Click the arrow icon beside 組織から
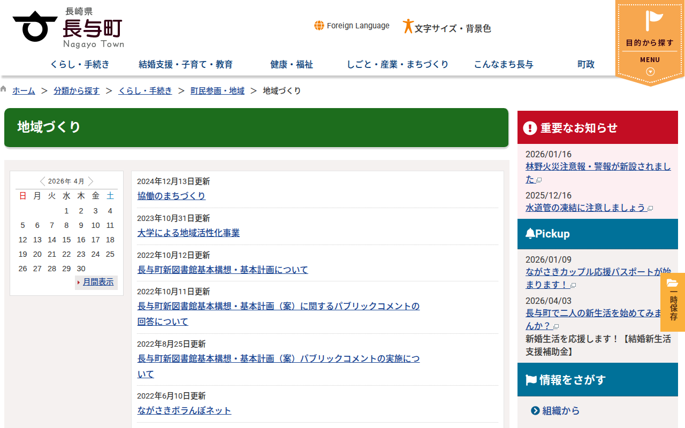 coord(535,411)
